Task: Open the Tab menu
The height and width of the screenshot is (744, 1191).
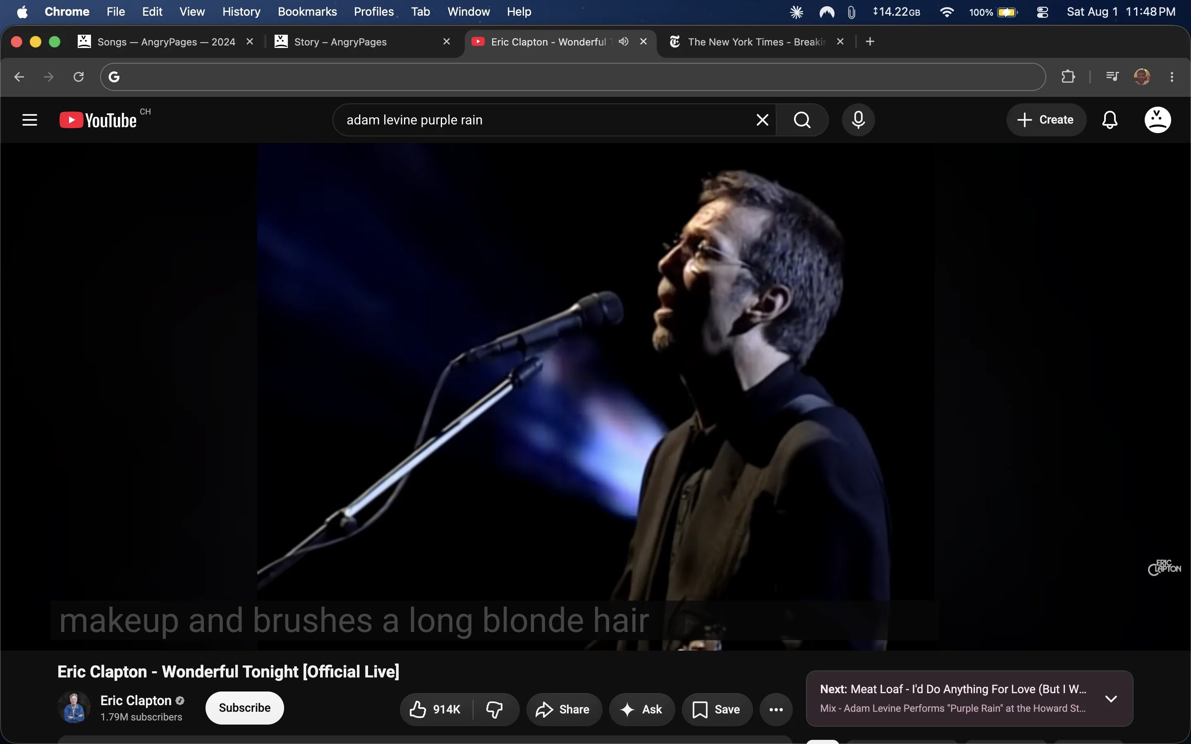Action: [x=420, y=12]
